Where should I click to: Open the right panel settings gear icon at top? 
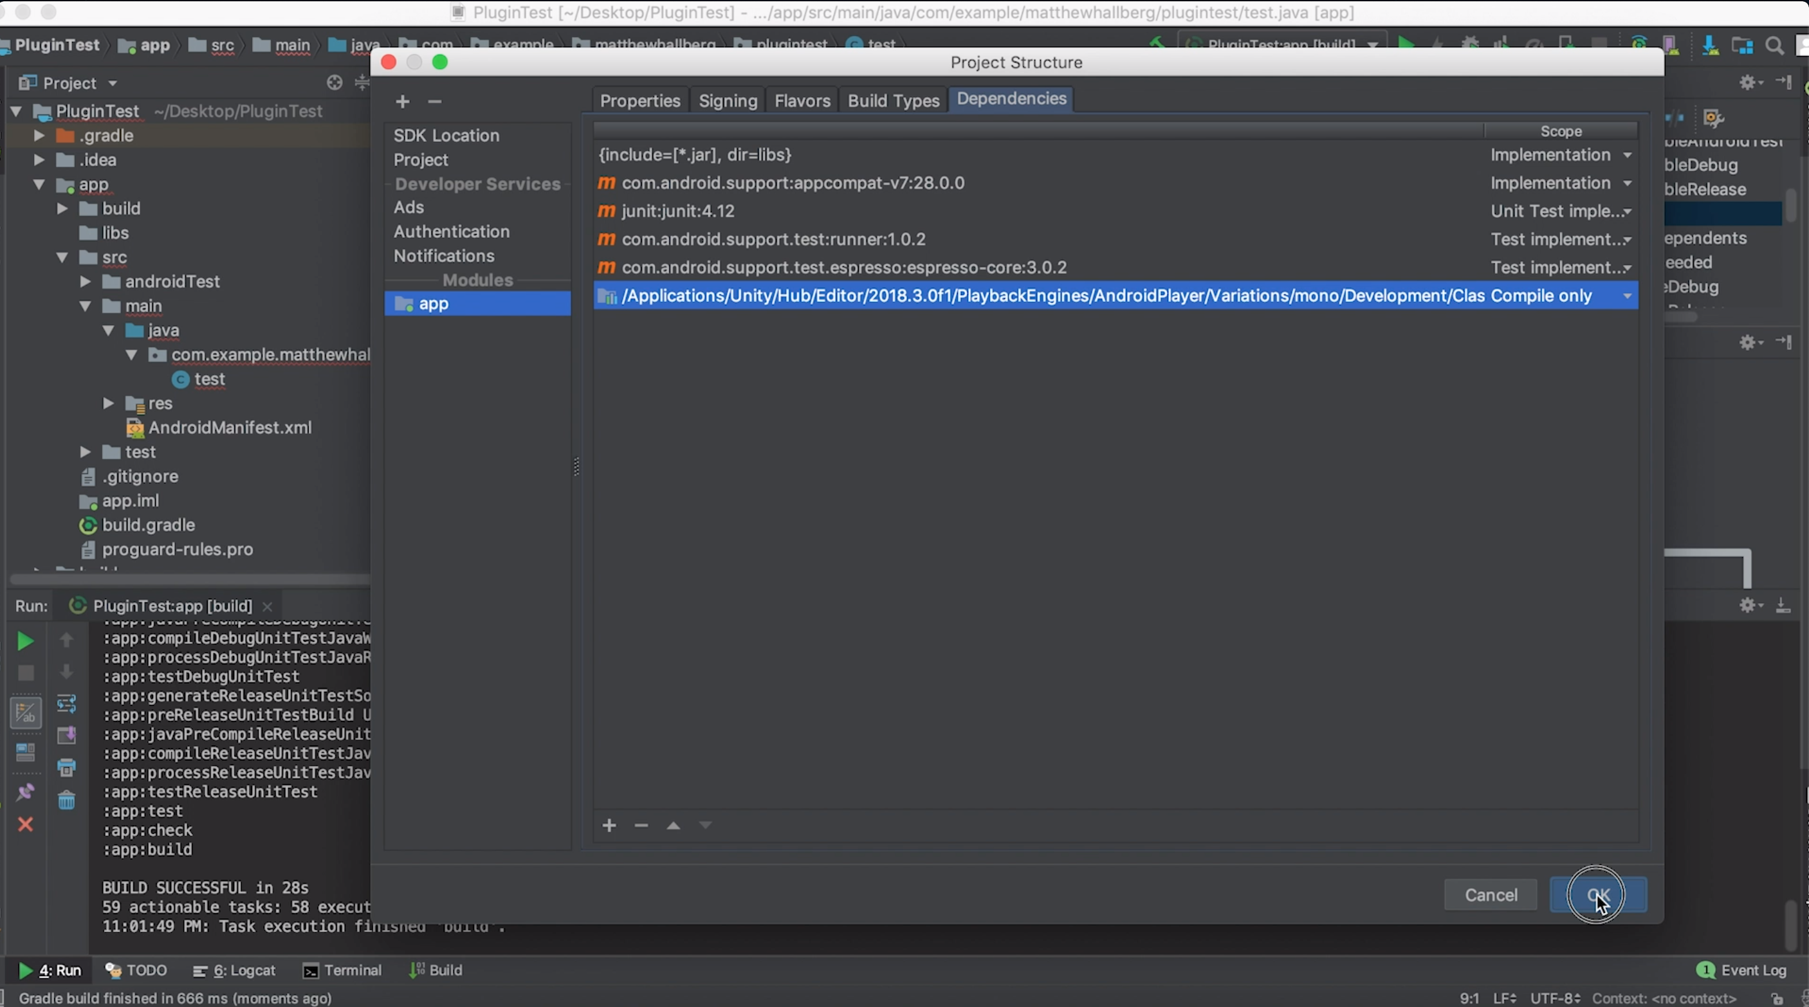[x=1750, y=83]
